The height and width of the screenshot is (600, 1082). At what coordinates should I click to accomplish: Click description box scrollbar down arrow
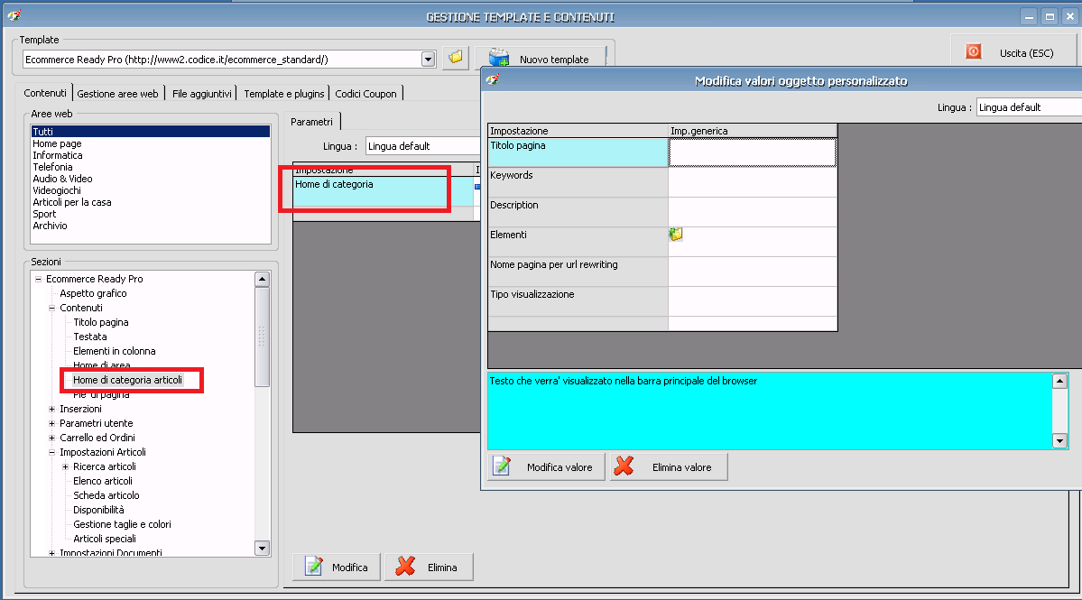[1060, 440]
